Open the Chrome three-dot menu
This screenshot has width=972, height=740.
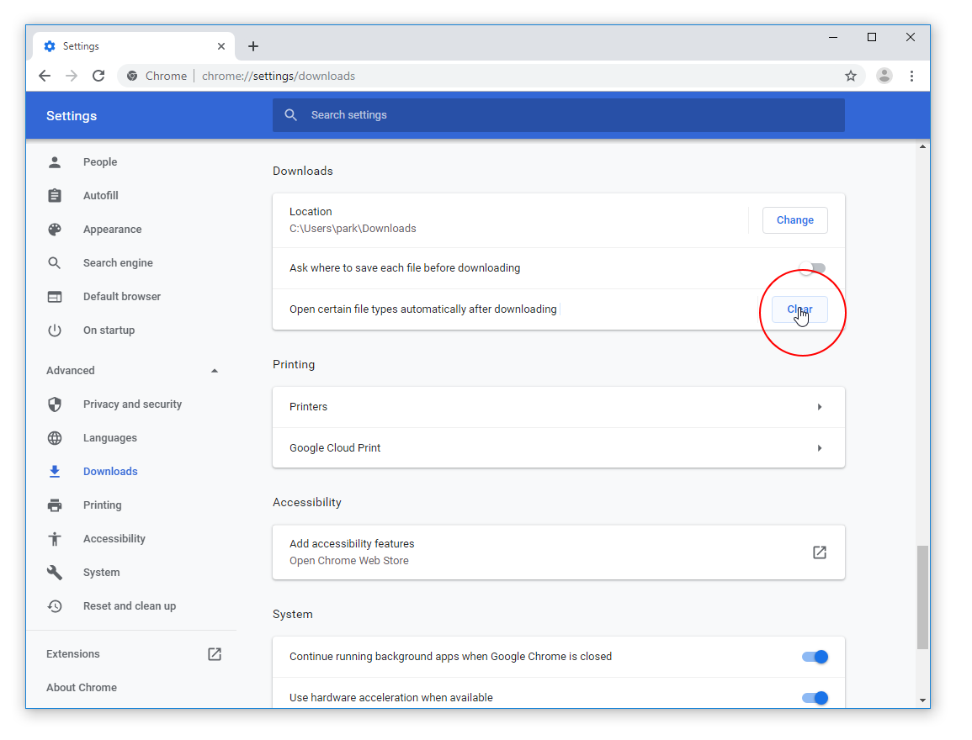pos(911,76)
